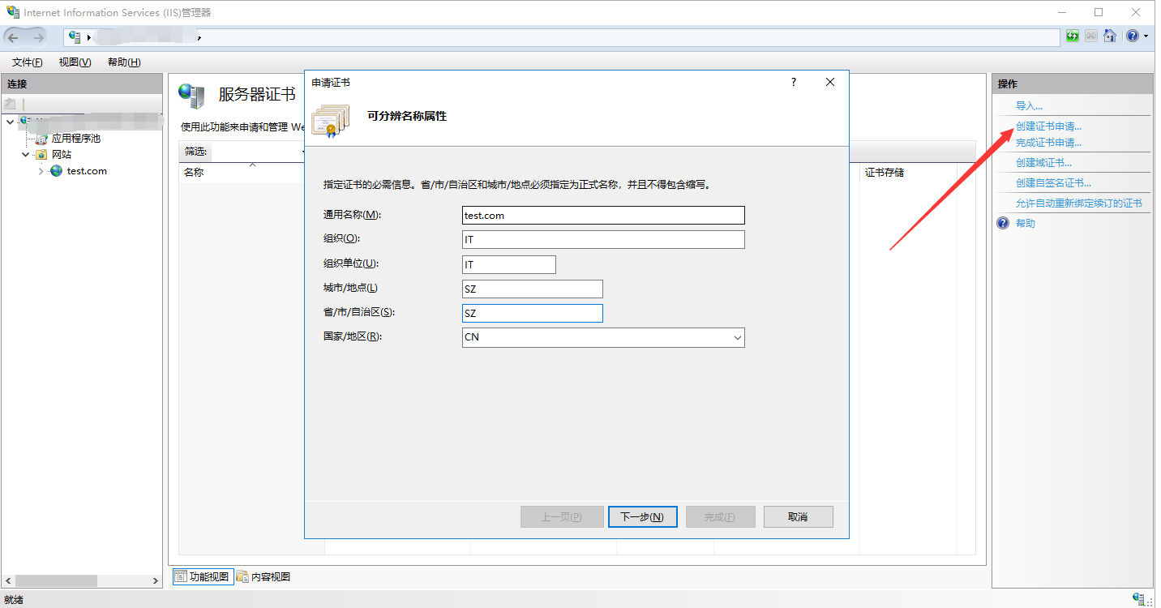Click the 下一步(N) button
The width and height of the screenshot is (1161, 608).
[642, 516]
